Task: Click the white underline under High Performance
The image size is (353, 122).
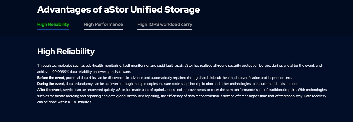Action: coord(103,30)
